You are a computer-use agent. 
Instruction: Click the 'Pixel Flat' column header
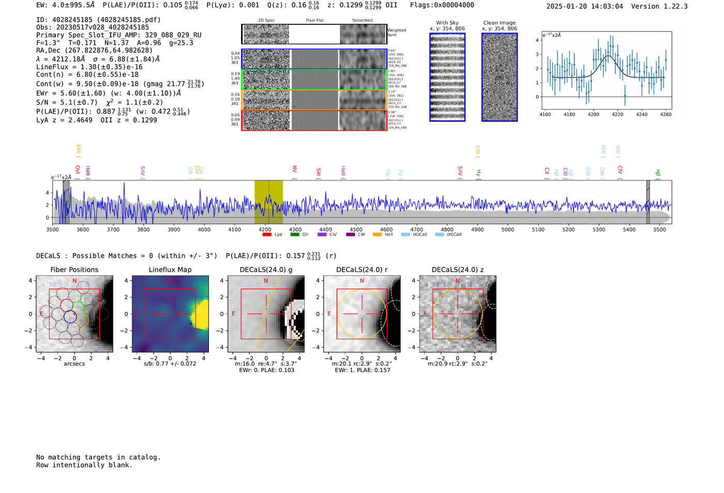point(314,20)
